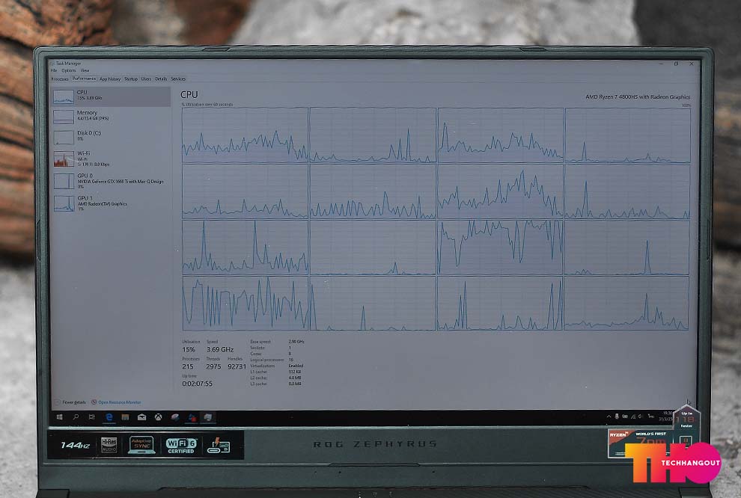Switch to the Processes tab

point(60,79)
